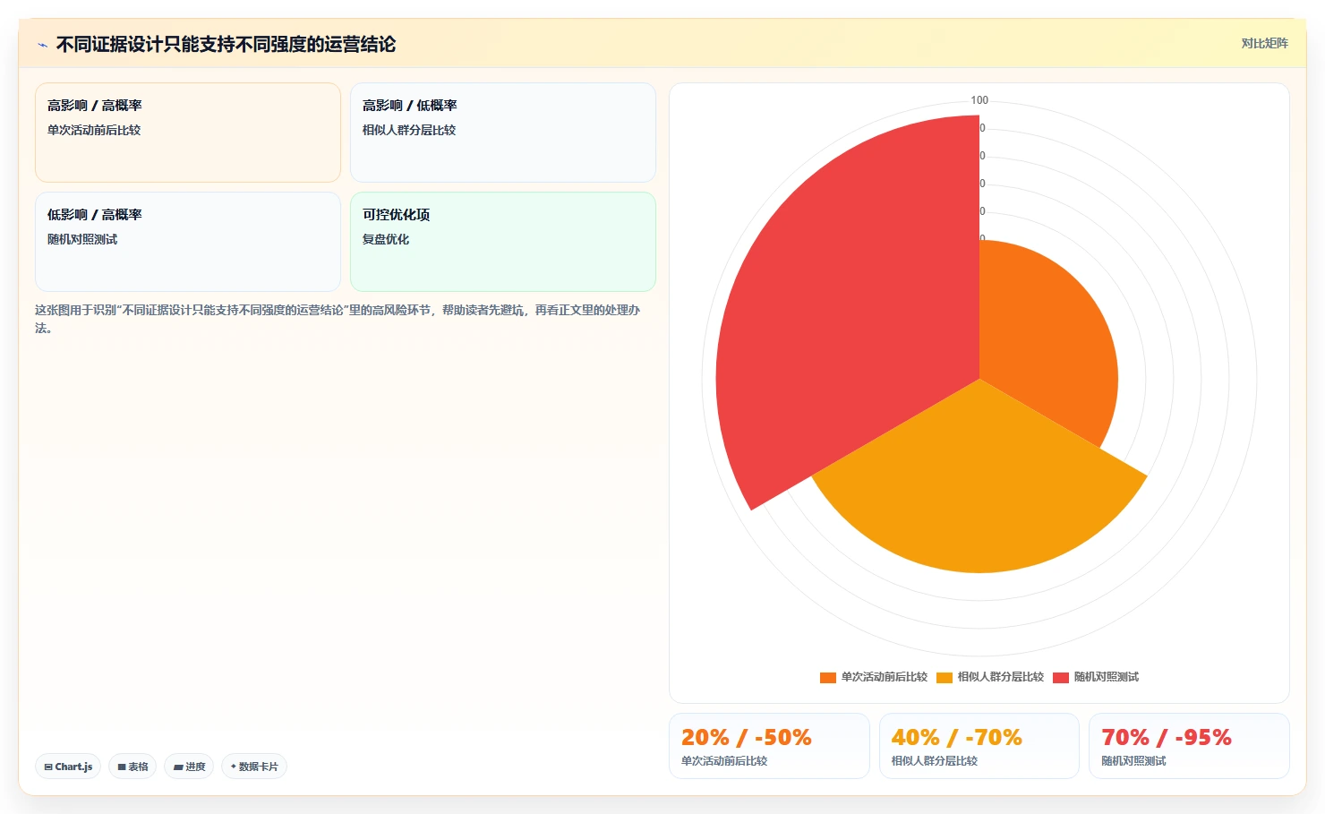Click the 100 axis label on the chart

[979, 100]
